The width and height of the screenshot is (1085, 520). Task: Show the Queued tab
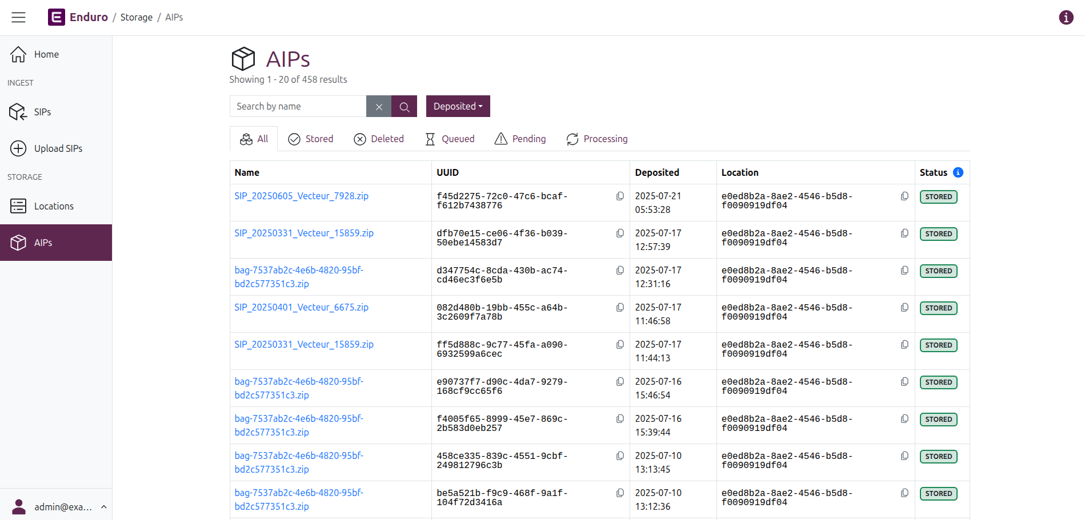pyautogui.click(x=450, y=139)
